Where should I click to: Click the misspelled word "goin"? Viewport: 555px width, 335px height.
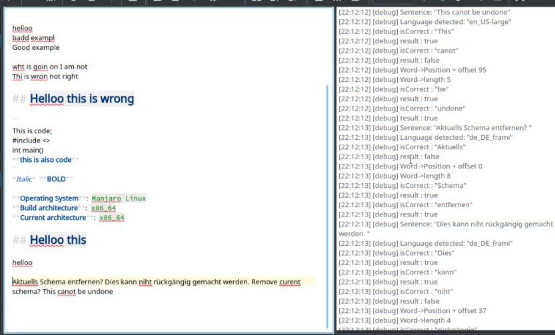coord(41,67)
